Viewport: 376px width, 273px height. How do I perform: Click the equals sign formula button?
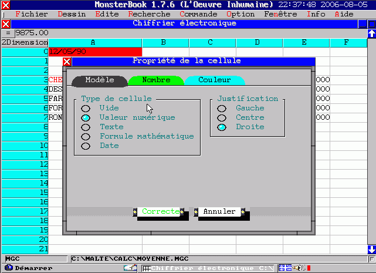[x=8, y=33]
